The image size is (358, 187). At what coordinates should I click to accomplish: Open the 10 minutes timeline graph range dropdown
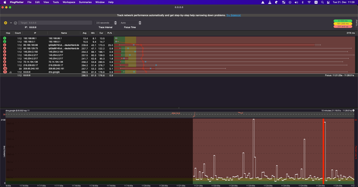tap(353, 110)
